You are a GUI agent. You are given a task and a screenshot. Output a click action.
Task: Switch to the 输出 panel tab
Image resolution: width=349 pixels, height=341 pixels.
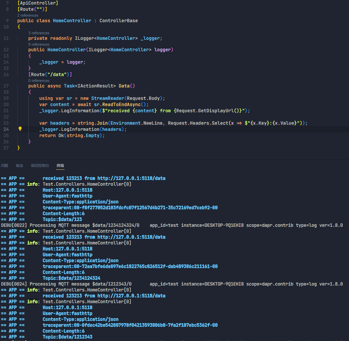coord(20,165)
